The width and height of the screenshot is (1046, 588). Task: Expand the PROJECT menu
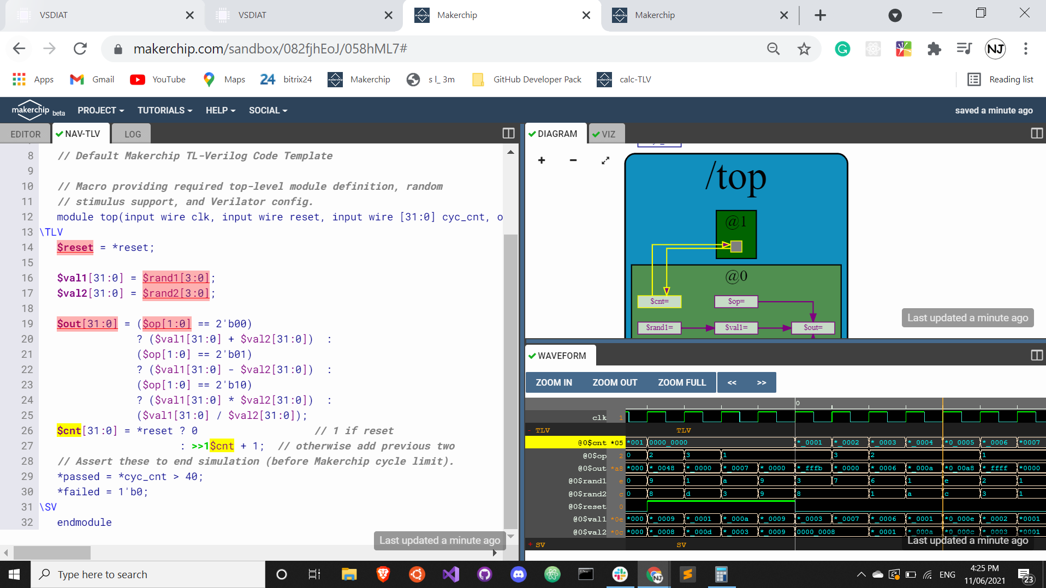(x=101, y=110)
